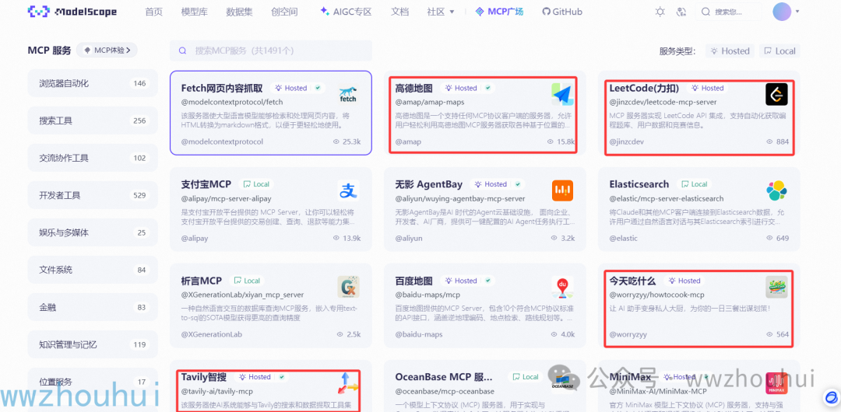841x412 pixels.
Task: Select 娱乐与多媒体 category
Action: [93, 232]
